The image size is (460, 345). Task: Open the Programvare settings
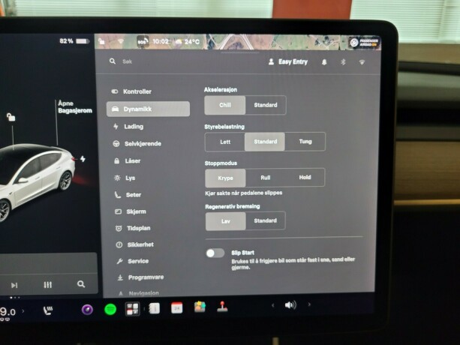[x=140, y=277]
